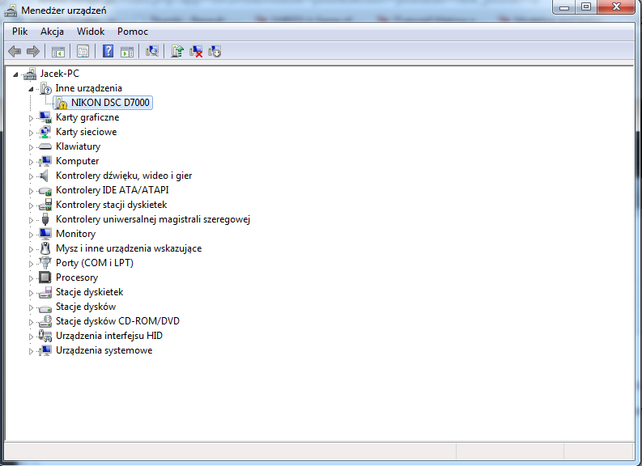
Task: Expand the Urządzenia systemowe branch
Action: point(31,351)
